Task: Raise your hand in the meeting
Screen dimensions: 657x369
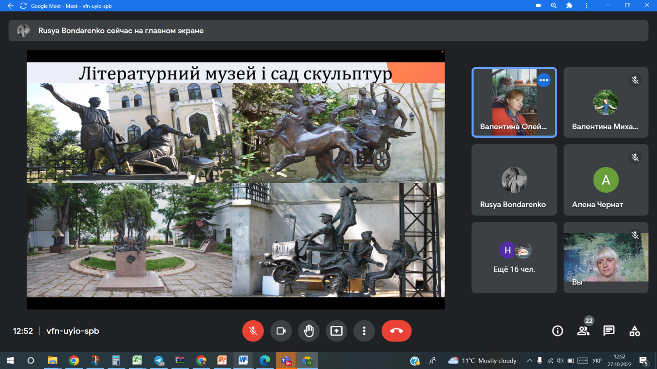Action: tap(309, 331)
